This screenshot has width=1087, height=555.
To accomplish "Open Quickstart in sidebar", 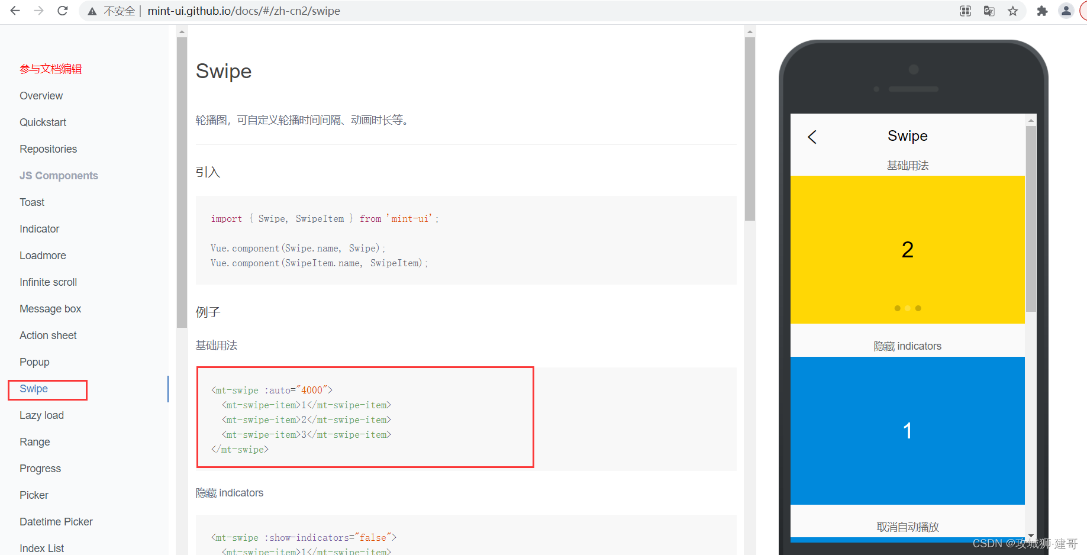I will 43,122.
